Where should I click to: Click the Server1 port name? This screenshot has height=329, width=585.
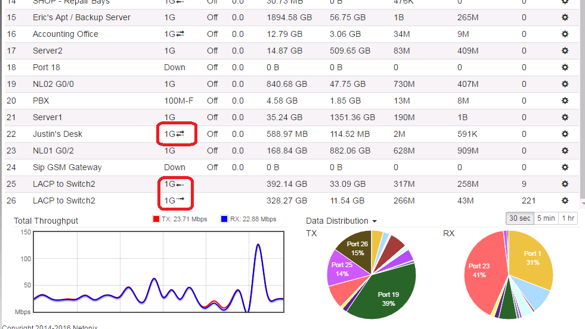(47, 117)
